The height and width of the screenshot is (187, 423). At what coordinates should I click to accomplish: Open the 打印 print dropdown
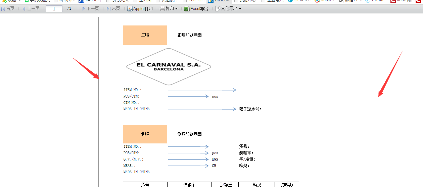[x=169, y=8]
